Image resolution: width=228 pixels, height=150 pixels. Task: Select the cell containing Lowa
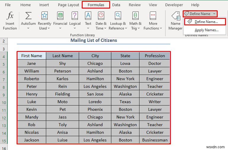click(x=125, y=63)
